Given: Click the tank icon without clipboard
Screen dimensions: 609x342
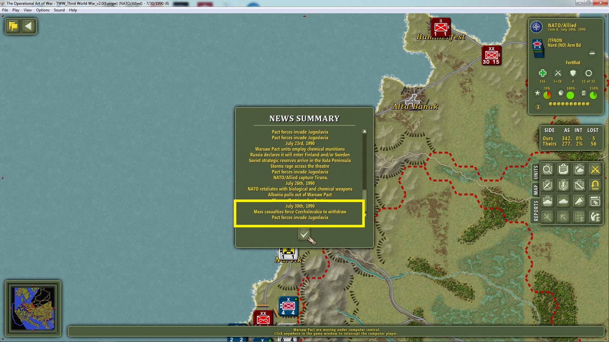Looking at the screenshot, I should [x=563, y=201].
